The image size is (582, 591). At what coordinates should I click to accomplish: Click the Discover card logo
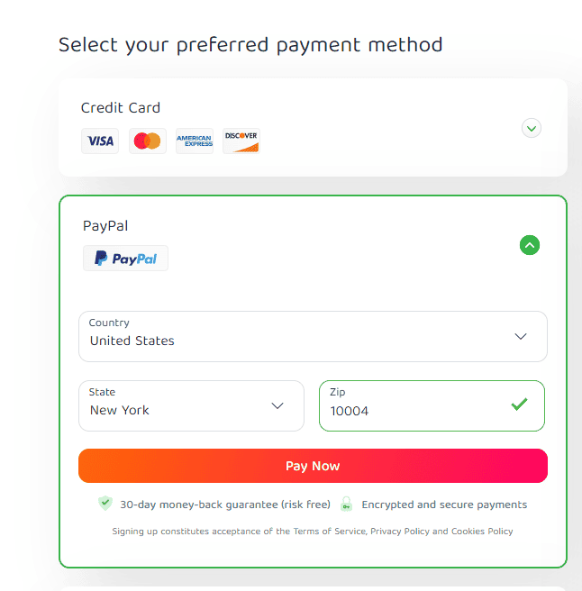click(x=241, y=141)
